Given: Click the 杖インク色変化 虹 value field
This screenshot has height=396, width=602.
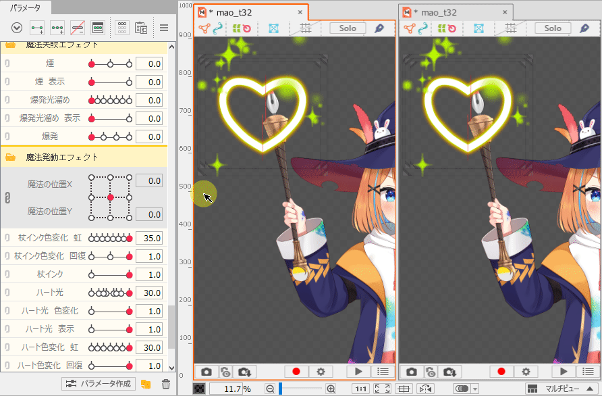Looking at the screenshot, I should (149, 238).
